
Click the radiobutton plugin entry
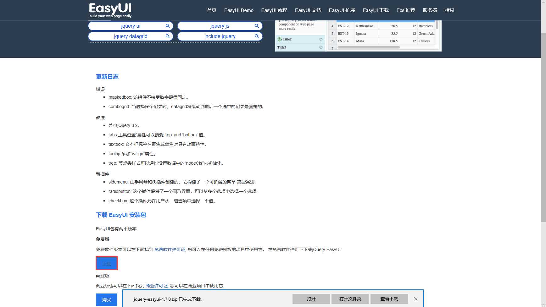(183, 191)
